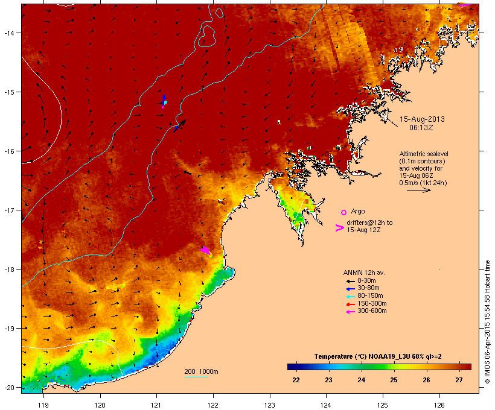
Task: Click the latitude axis label -18
Action: pos(8,270)
